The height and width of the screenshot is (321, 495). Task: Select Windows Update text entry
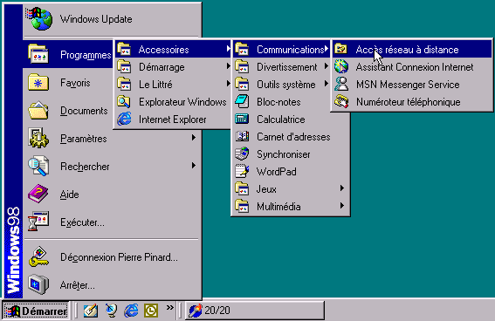pos(96,19)
